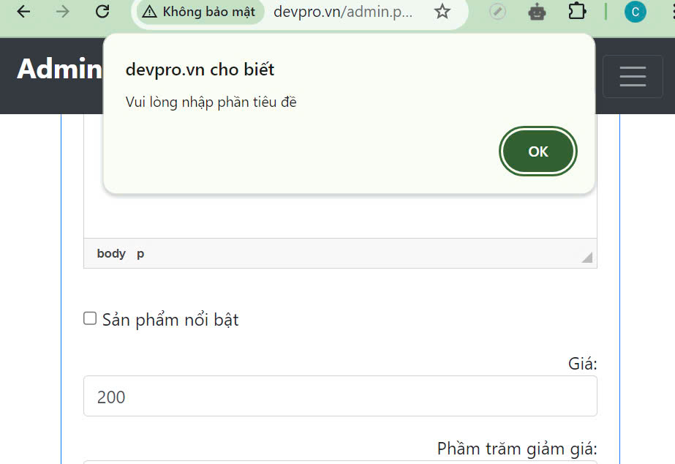This screenshot has width=675, height=464.
Task: Bookmark this page using the star icon
Action: point(442,12)
